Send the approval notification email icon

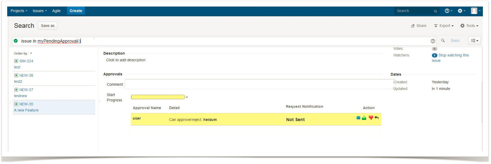(359, 118)
